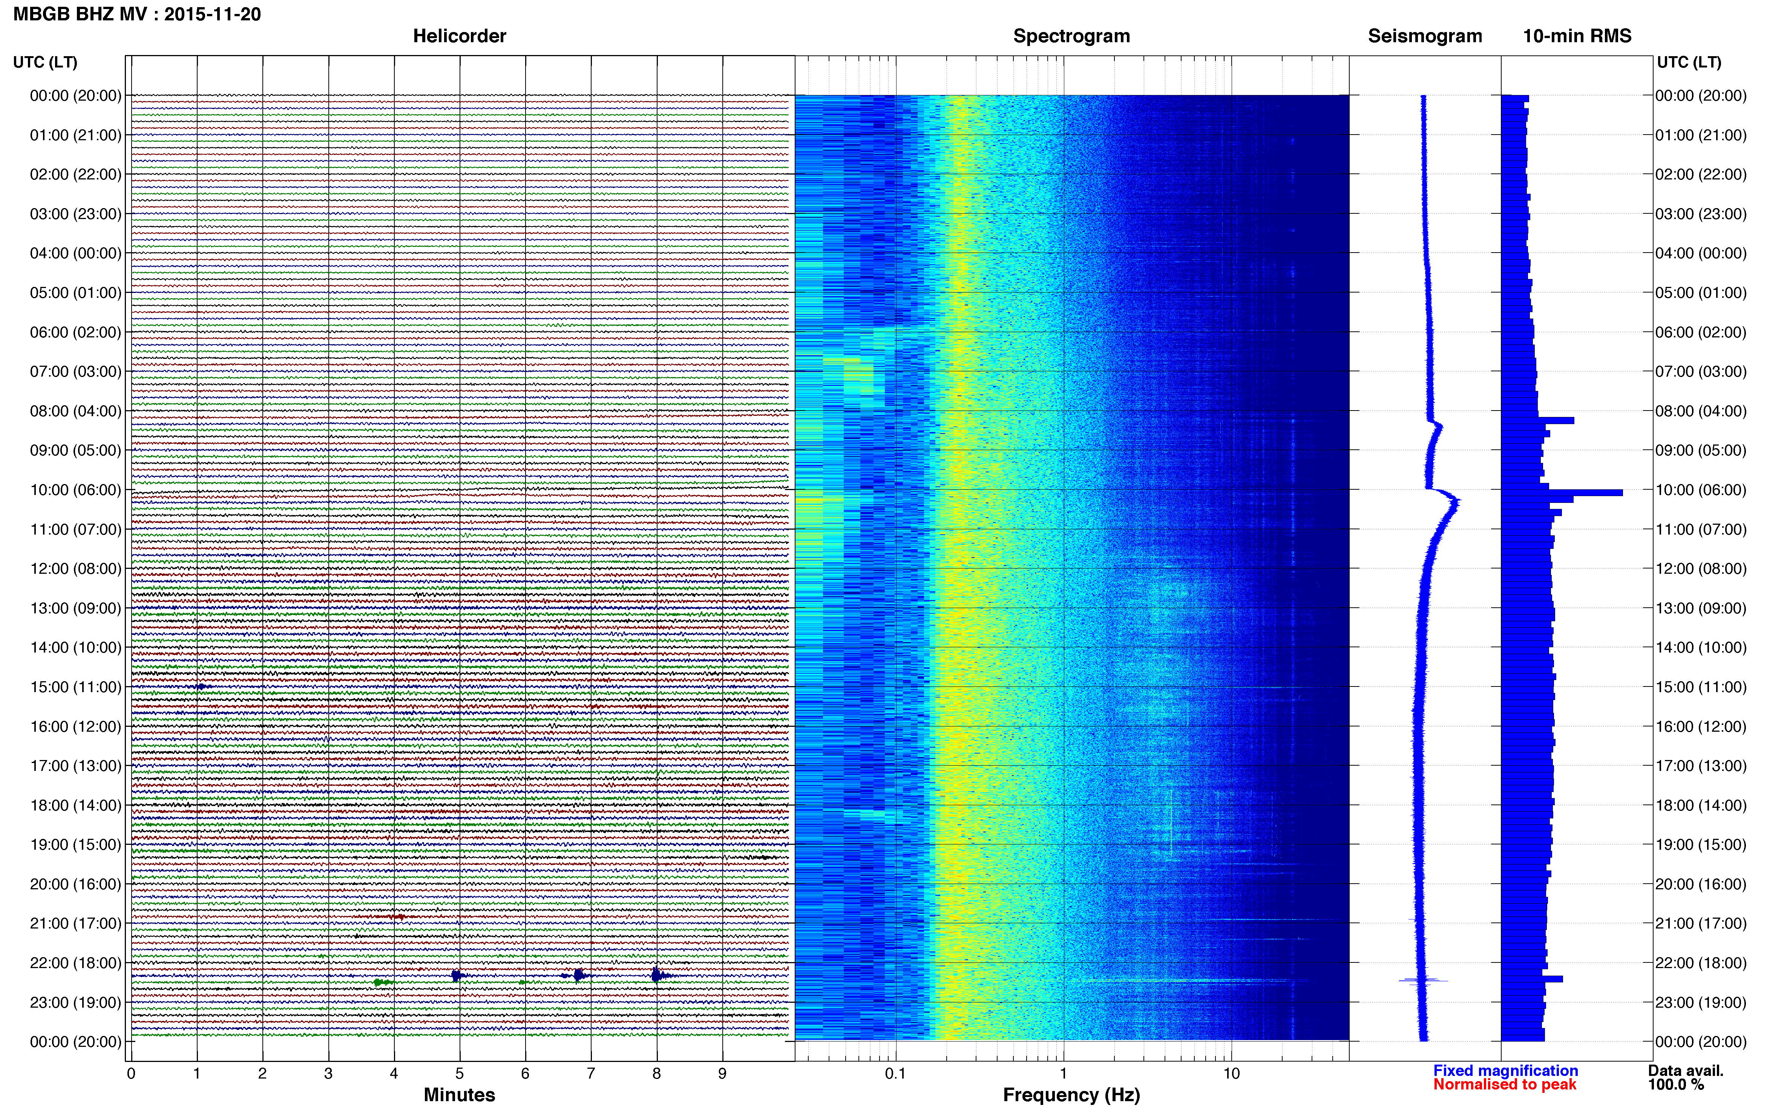Click the helicorder event at minute 5 near 22:20
1787x1117 pixels.
[x=457, y=976]
